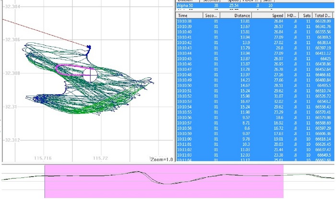Select the Alpha 50 division row
The image size is (336, 199).
coord(255,6)
